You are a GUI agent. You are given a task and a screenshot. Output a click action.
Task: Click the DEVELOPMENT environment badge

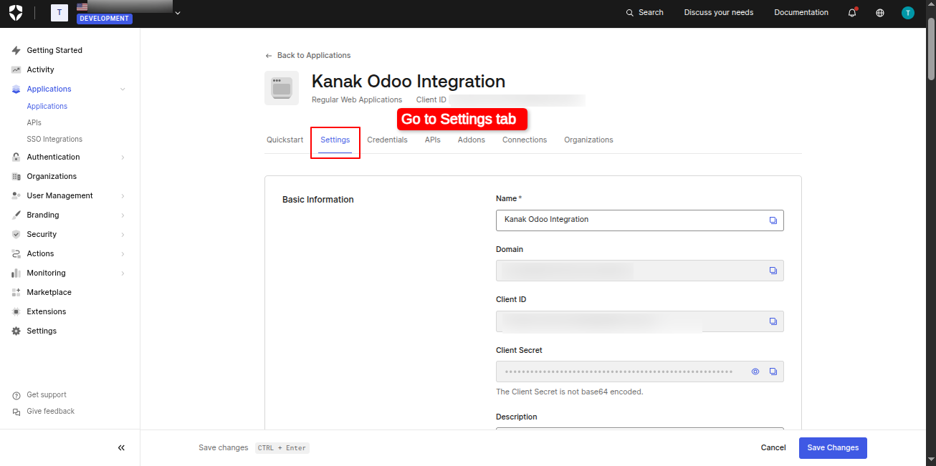coord(105,19)
